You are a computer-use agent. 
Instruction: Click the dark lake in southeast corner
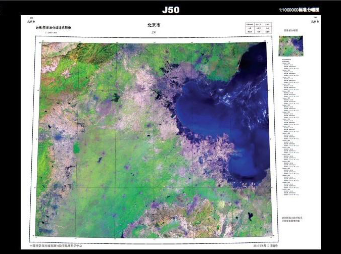point(249,216)
